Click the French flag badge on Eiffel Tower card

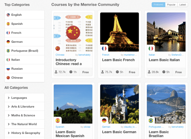click(104, 48)
